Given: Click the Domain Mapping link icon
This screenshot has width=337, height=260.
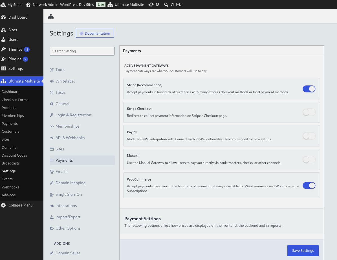Looking at the screenshot, I should [x=52, y=183].
